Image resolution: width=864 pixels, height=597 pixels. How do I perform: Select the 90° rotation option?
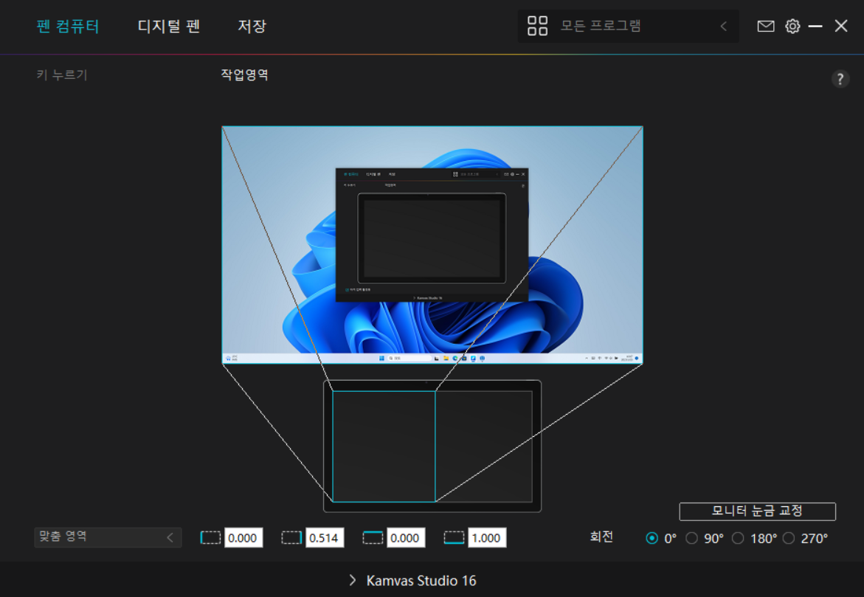(691, 538)
